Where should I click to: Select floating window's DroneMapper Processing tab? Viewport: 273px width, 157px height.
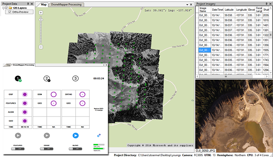pyautogui.click(x=23, y=65)
